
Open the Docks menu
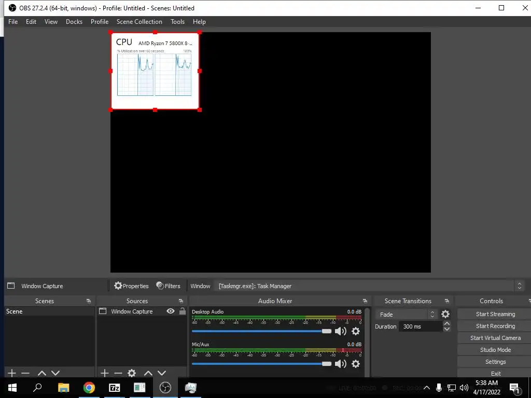tap(74, 22)
